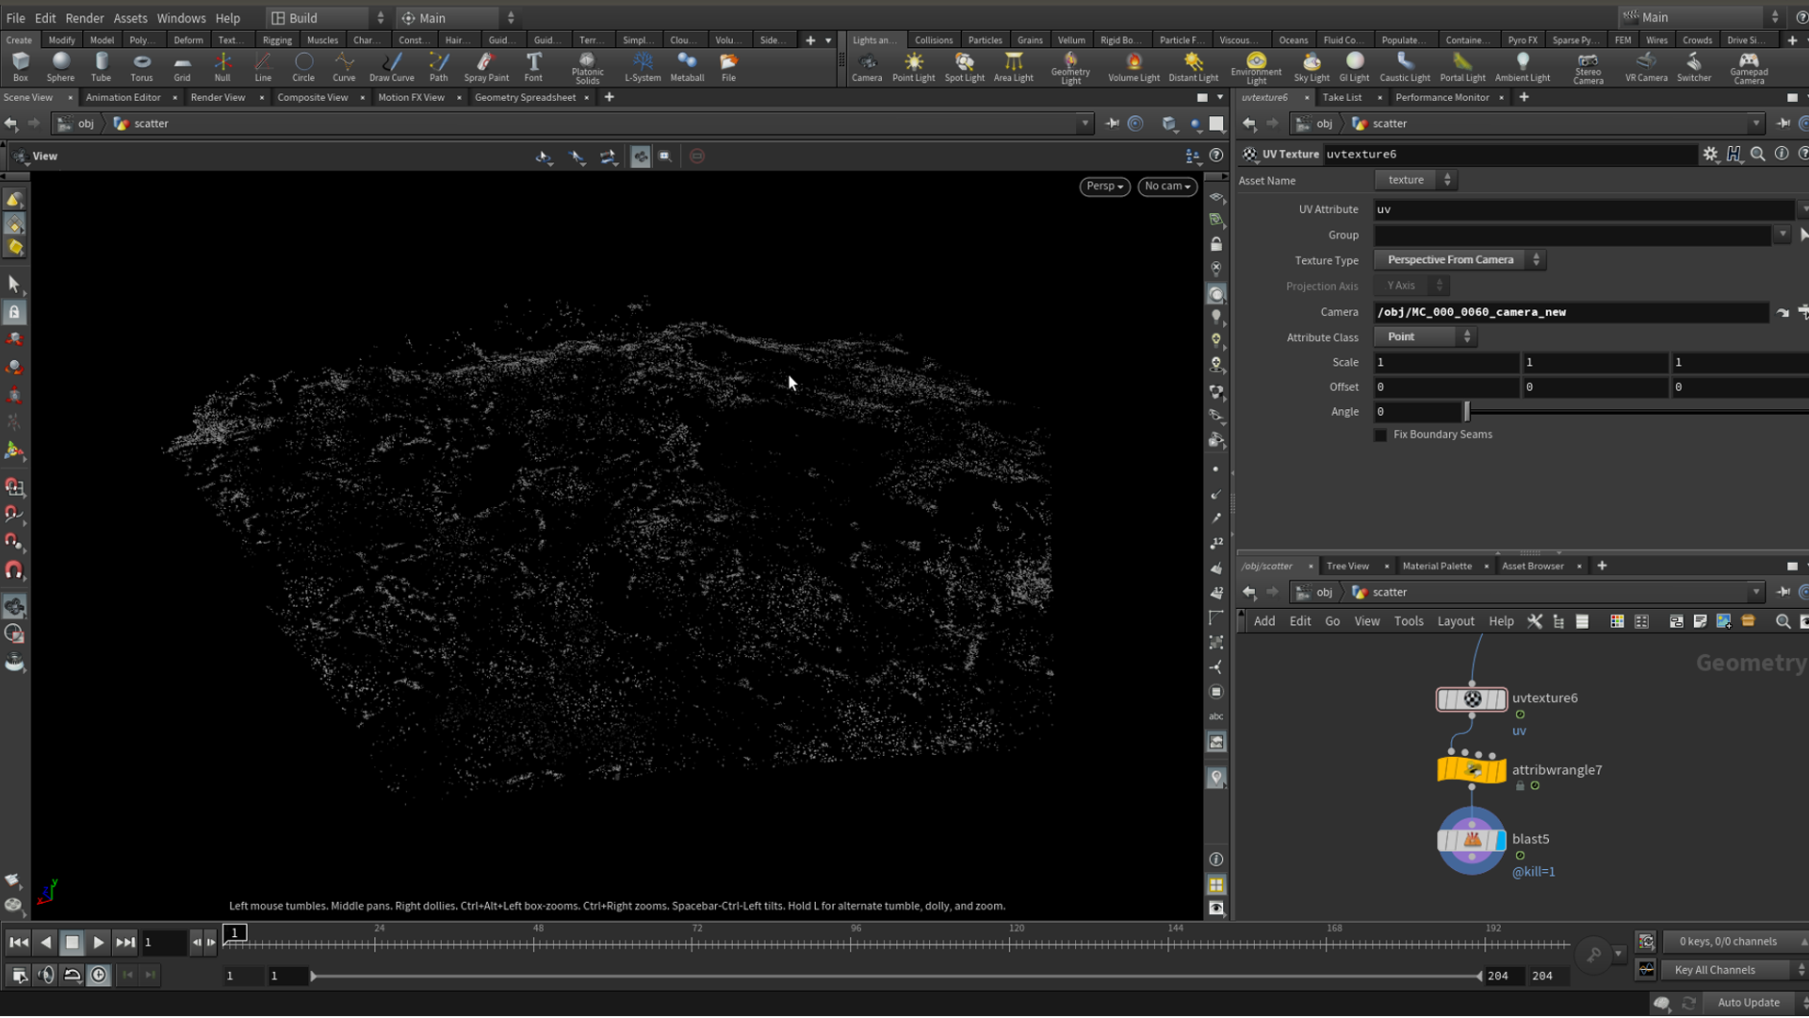1809x1018 pixels.
Task: Open the Layout menu in network editor
Action: (x=1455, y=621)
